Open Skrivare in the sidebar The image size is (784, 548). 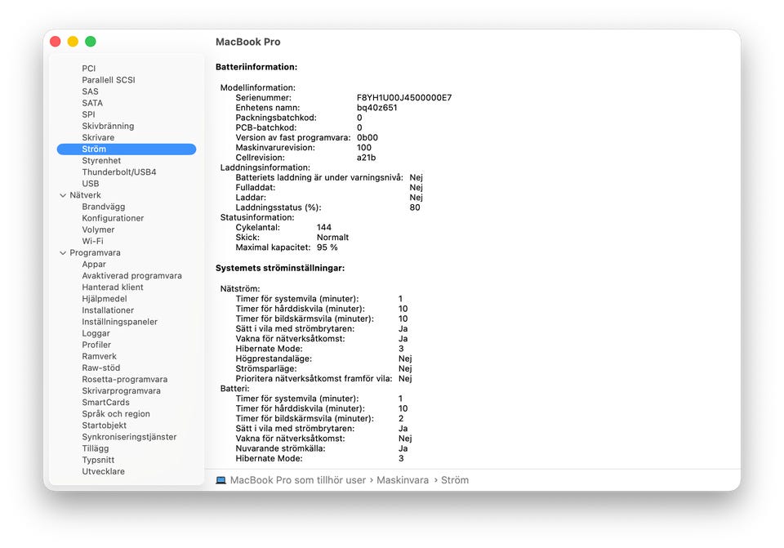98,137
